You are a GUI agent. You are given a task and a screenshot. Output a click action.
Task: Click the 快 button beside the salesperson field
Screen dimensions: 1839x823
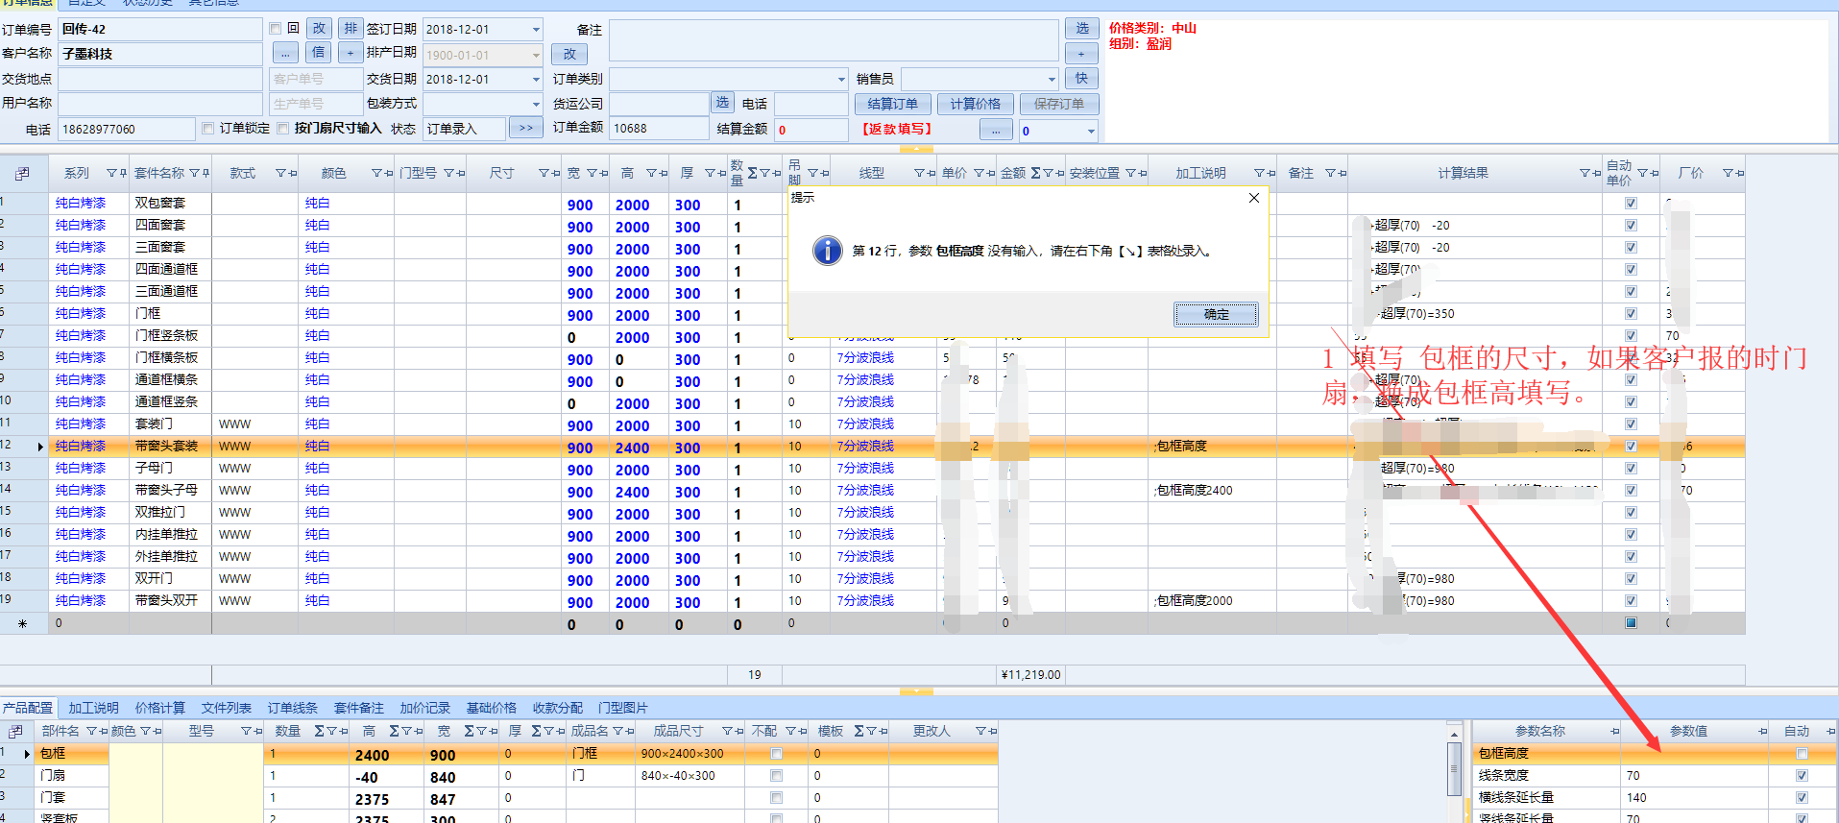point(1081,79)
